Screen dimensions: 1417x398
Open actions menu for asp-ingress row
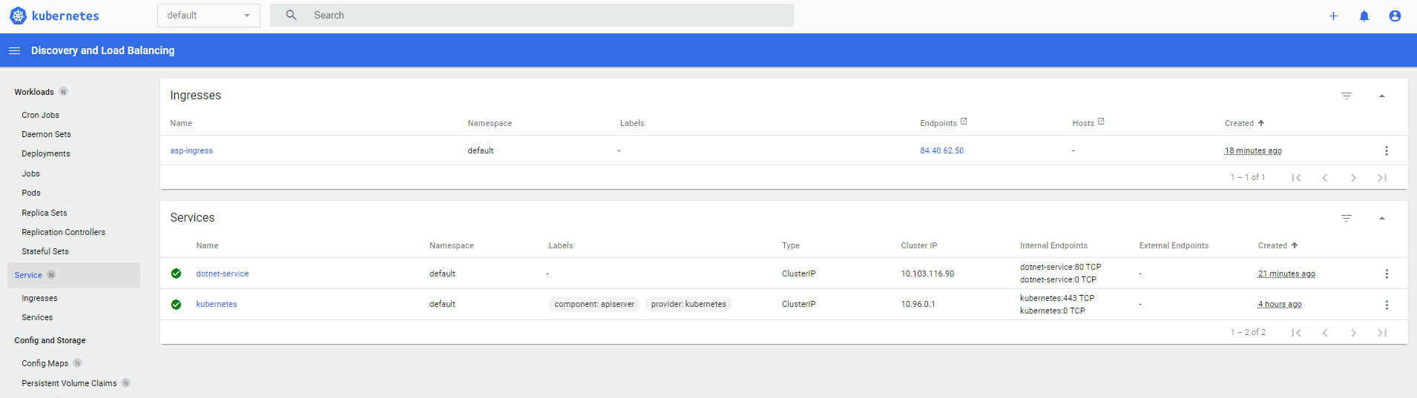click(x=1386, y=150)
